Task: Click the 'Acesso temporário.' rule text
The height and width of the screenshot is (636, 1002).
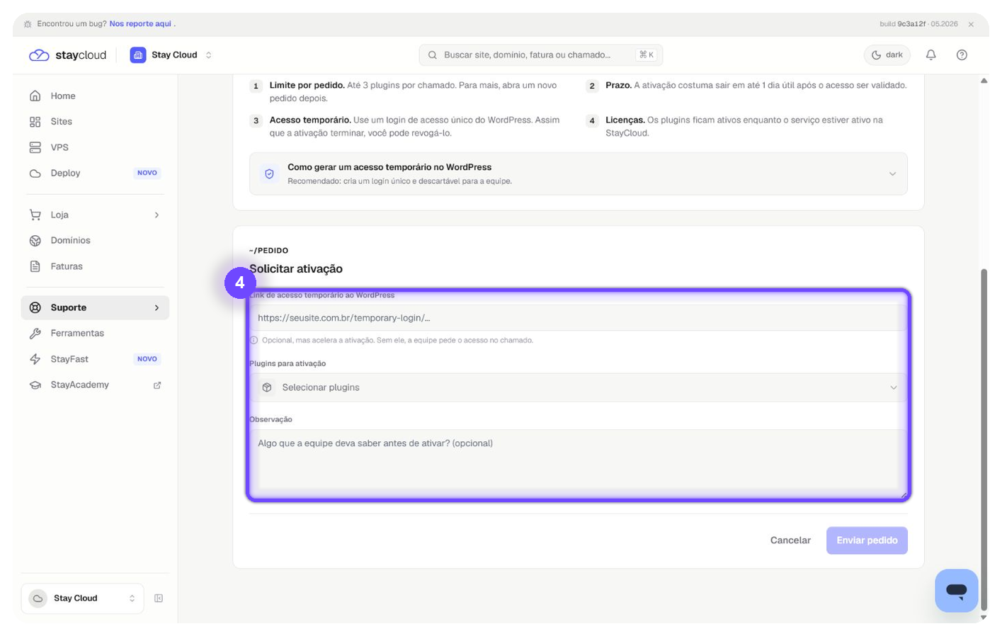Action: [310, 120]
